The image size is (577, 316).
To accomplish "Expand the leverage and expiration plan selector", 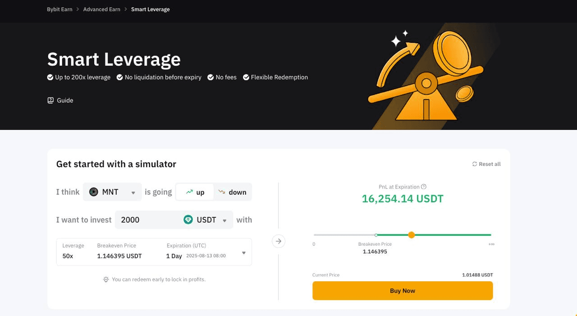I will tap(154, 252).
